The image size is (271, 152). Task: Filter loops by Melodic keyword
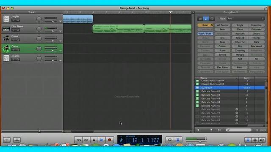240,55
